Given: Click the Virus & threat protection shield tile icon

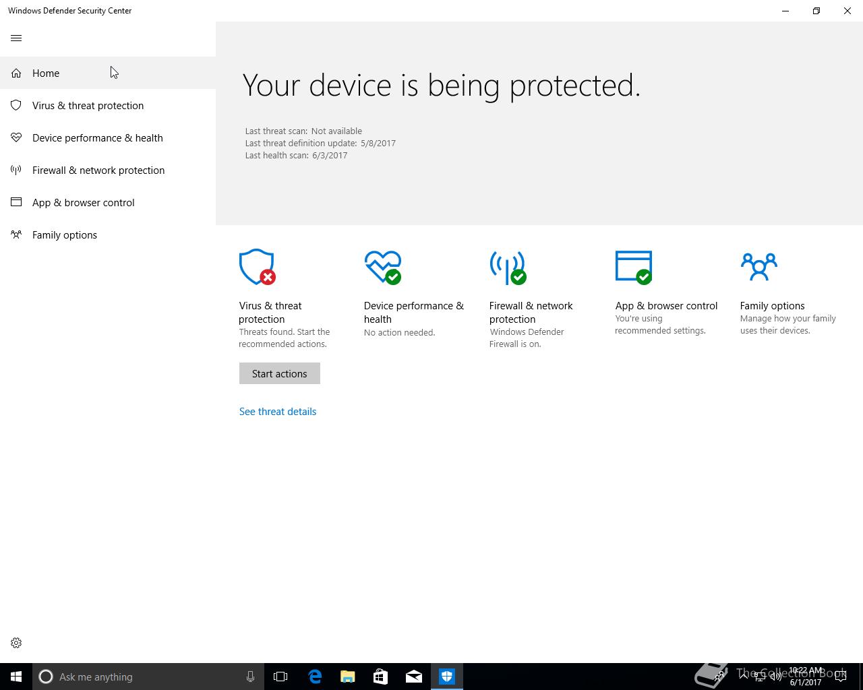Looking at the screenshot, I should (x=257, y=267).
